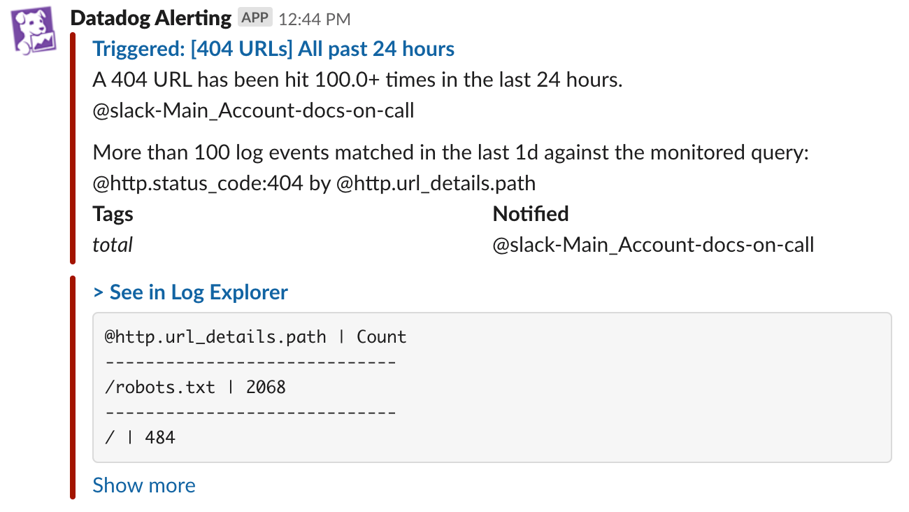Select the Notified field heading
Image resolution: width=909 pixels, height=512 pixels.
click(x=531, y=213)
